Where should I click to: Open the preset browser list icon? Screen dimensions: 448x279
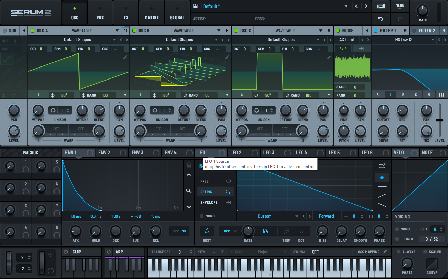tap(380, 6)
